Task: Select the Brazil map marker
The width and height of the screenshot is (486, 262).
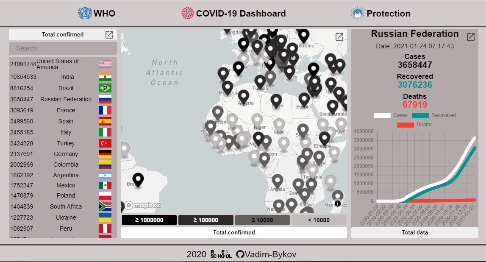Action: 138,180
